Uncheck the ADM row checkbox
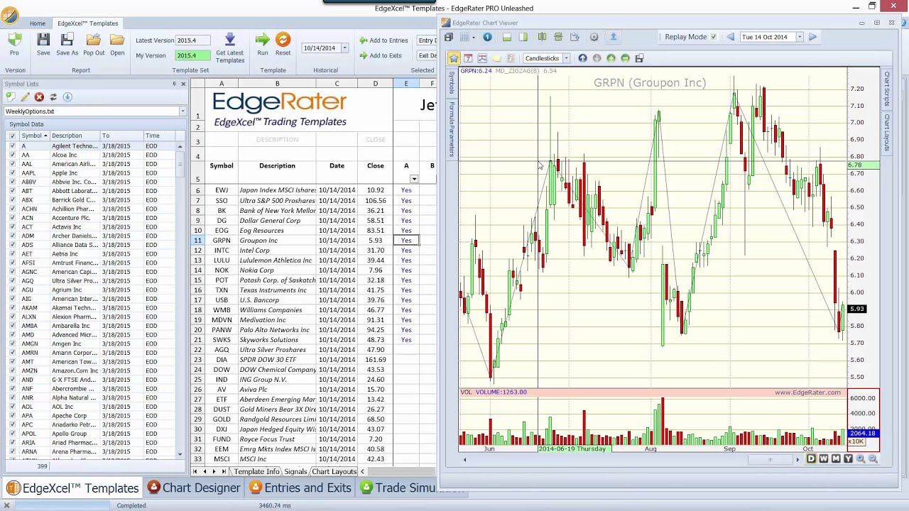The image size is (909, 511). pyautogui.click(x=12, y=236)
